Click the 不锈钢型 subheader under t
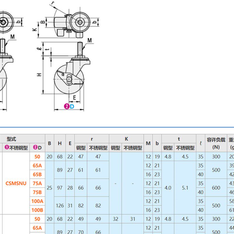Screen dimensions: 234x234 [x=185, y=148]
